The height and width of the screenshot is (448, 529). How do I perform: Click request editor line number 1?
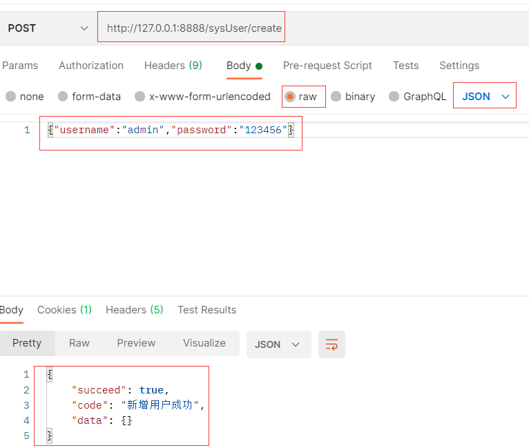click(27, 130)
